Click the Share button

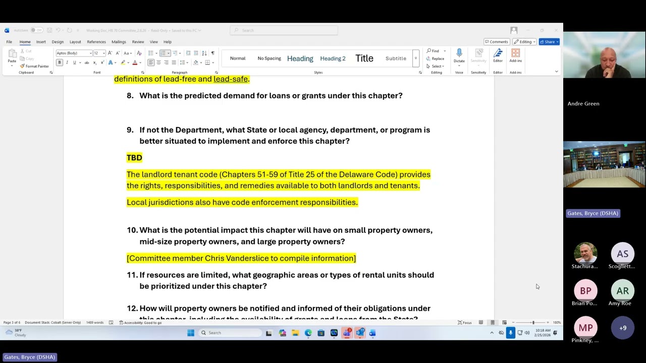pos(549,42)
